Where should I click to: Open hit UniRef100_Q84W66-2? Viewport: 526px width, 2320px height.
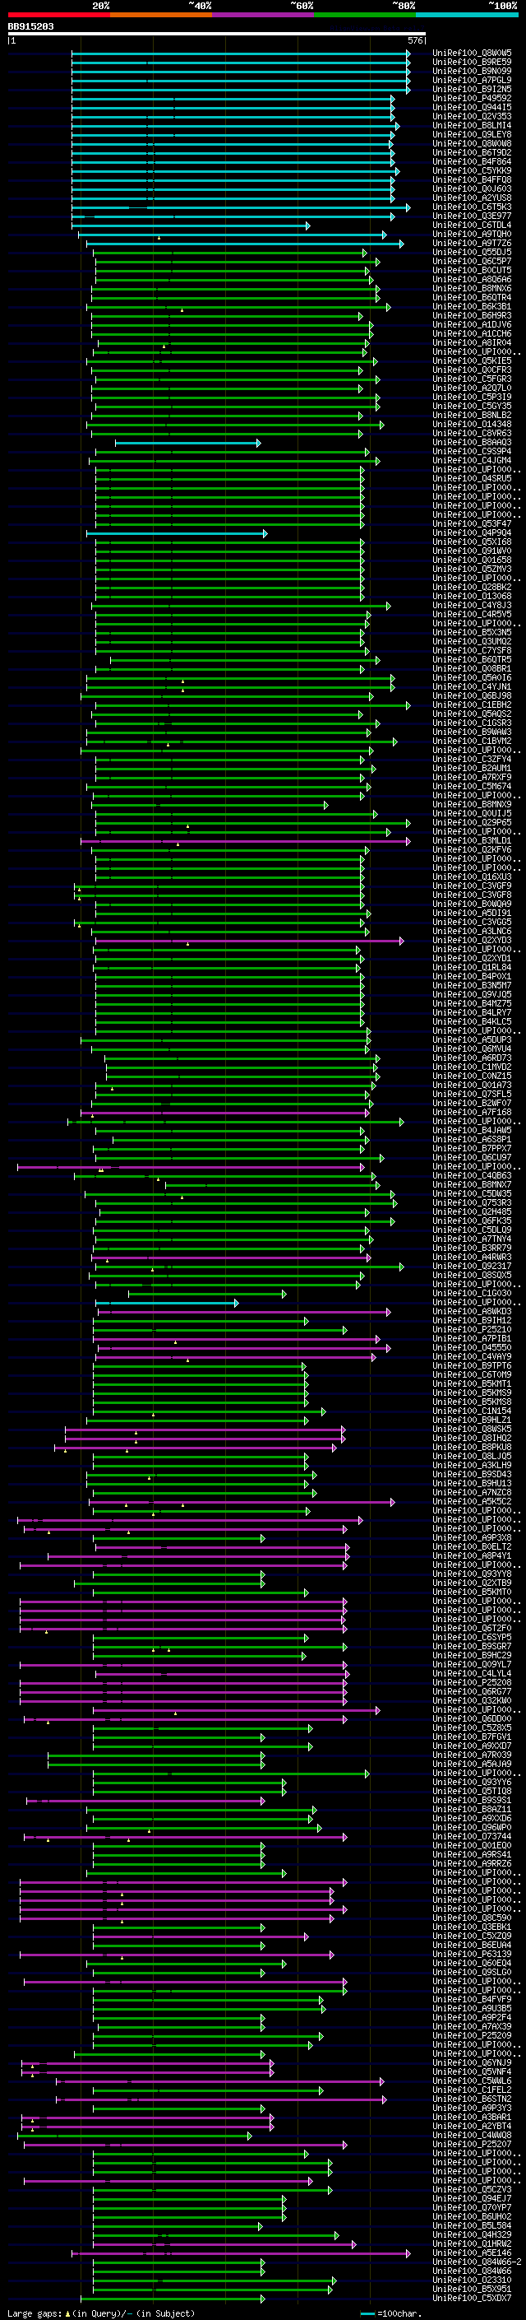477,2262
